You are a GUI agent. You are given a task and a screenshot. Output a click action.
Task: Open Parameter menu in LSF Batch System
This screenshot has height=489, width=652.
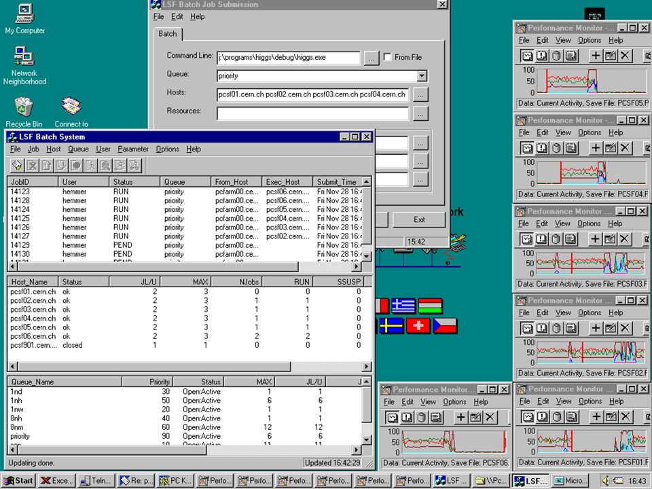(133, 149)
